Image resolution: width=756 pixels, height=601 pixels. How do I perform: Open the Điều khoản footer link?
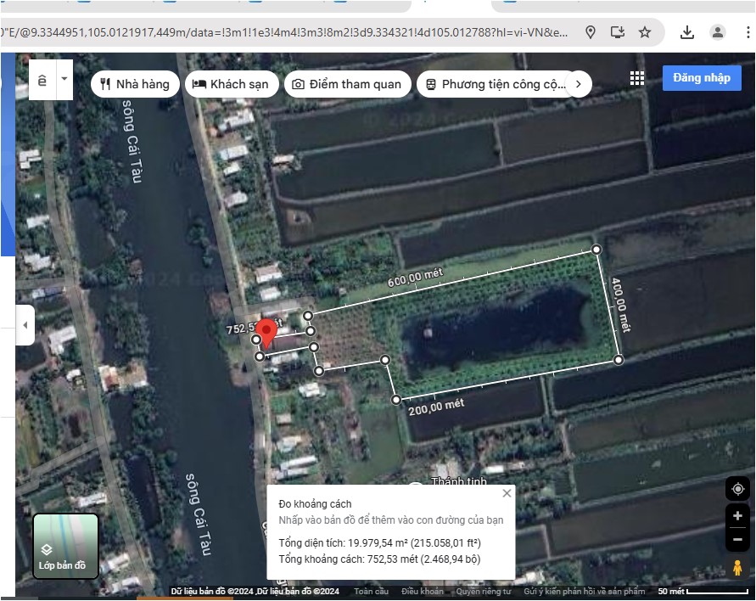[422, 592]
